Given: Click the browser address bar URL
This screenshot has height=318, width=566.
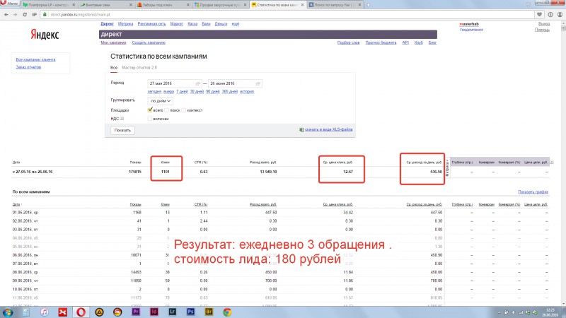Looking at the screenshot, I should [80, 15].
